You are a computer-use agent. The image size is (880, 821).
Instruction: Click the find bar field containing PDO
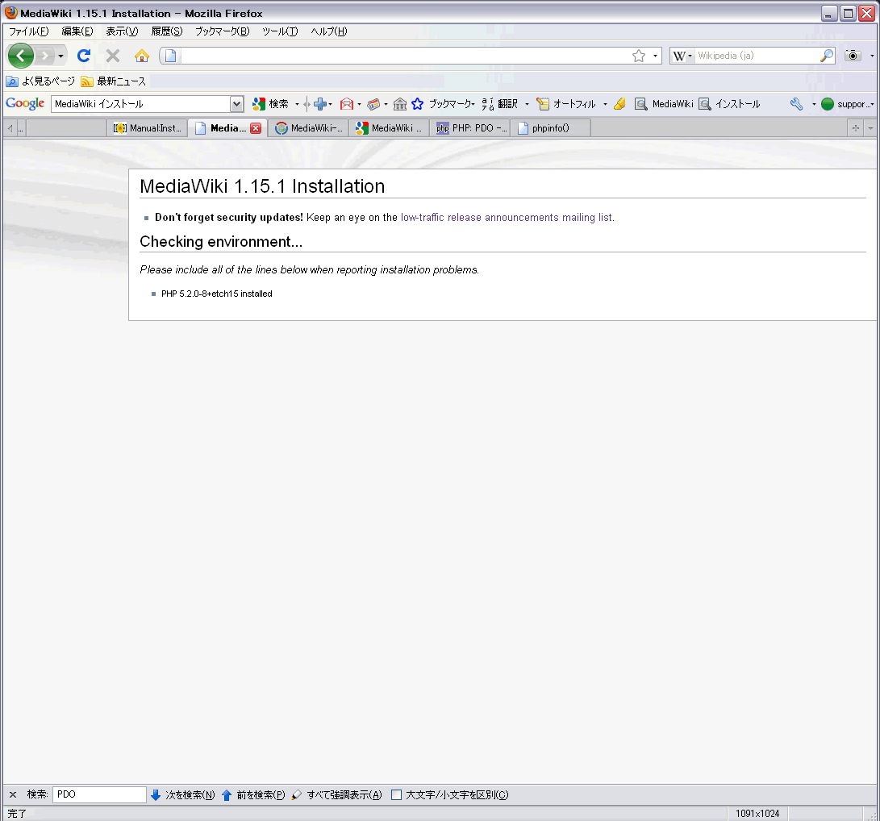(x=99, y=794)
